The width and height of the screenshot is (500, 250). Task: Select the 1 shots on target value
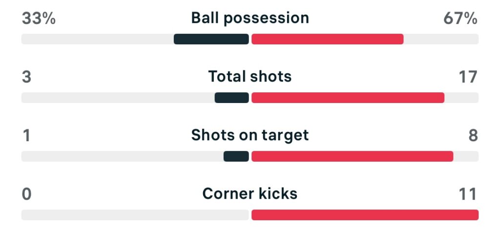(27, 136)
